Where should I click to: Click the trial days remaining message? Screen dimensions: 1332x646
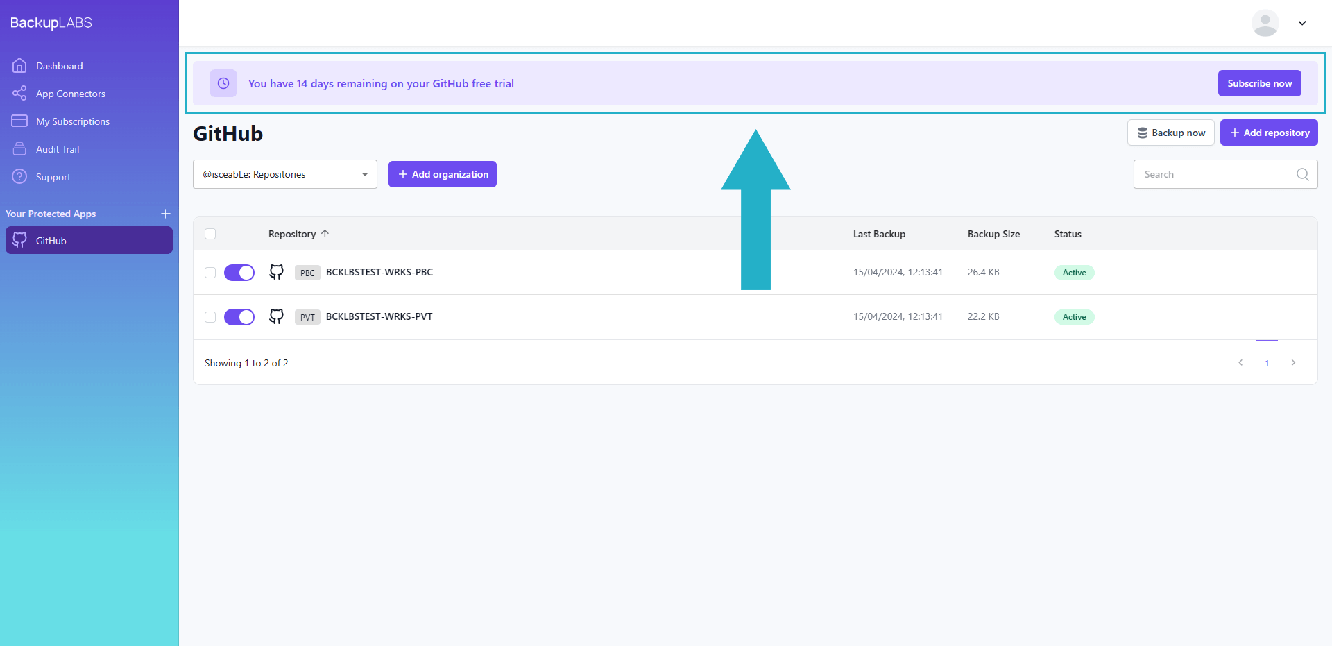(381, 83)
